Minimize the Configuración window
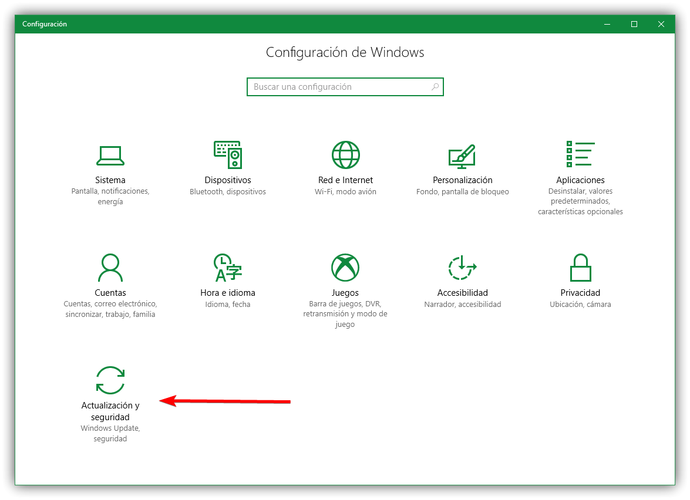This screenshot has width=690, height=500. [607, 24]
